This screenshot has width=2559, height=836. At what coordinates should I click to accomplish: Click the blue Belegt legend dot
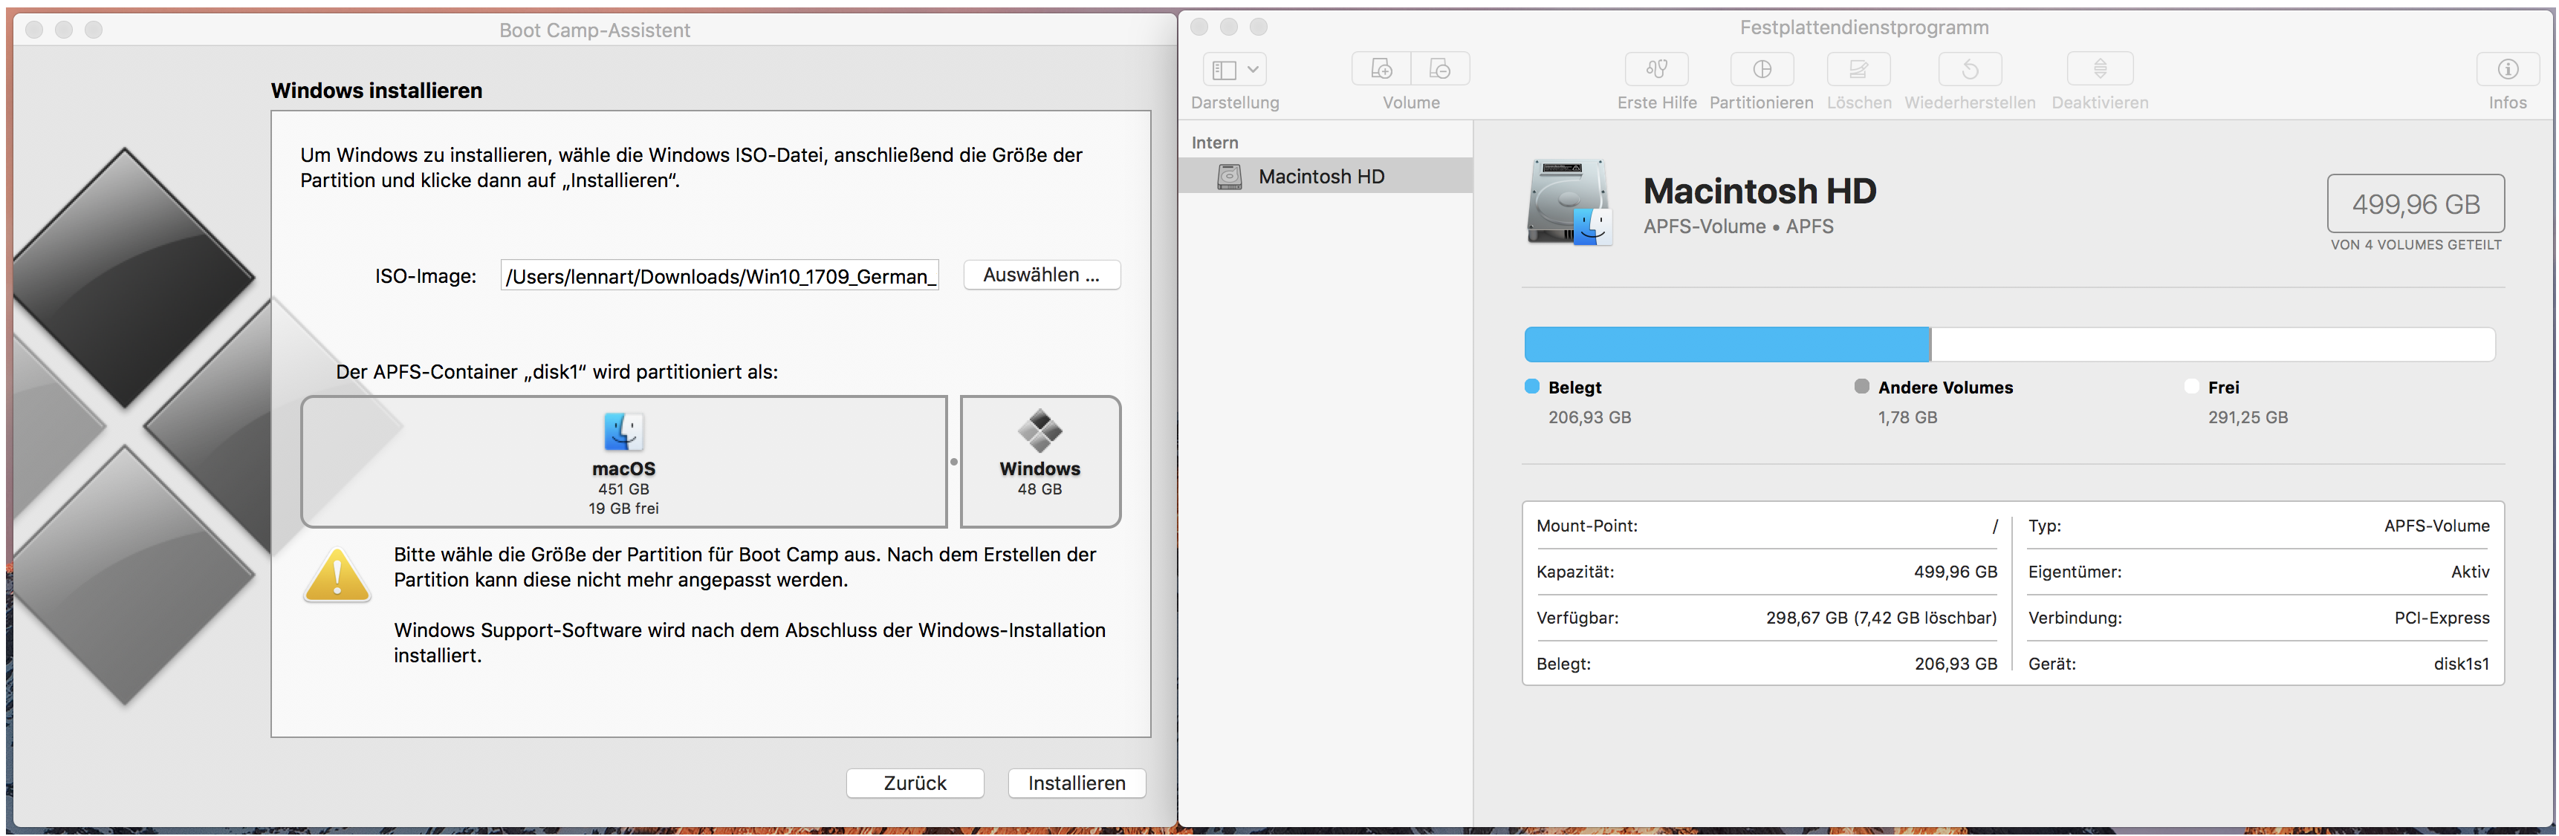[x=1532, y=386]
